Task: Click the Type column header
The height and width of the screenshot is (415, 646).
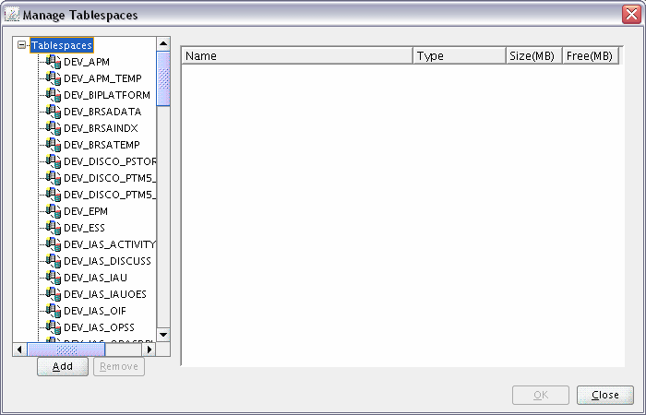Action: 460,55
